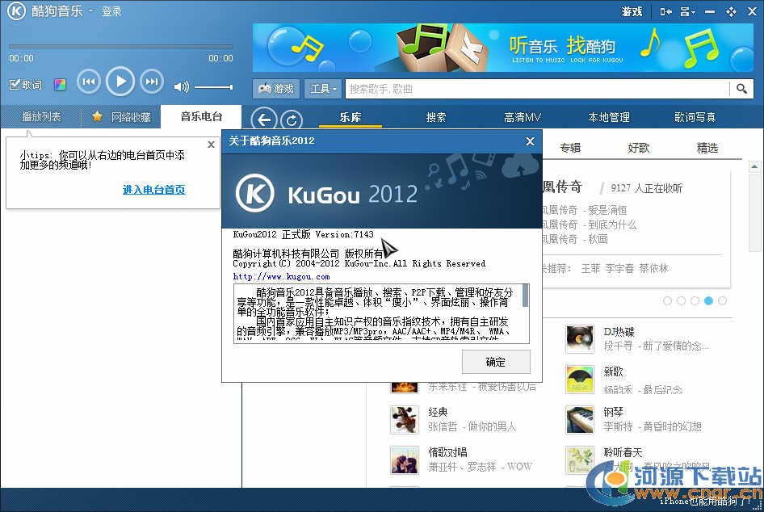Adjust the volume slider
The height and width of the screenshot is (512, 764).
(x=213, y=87)
